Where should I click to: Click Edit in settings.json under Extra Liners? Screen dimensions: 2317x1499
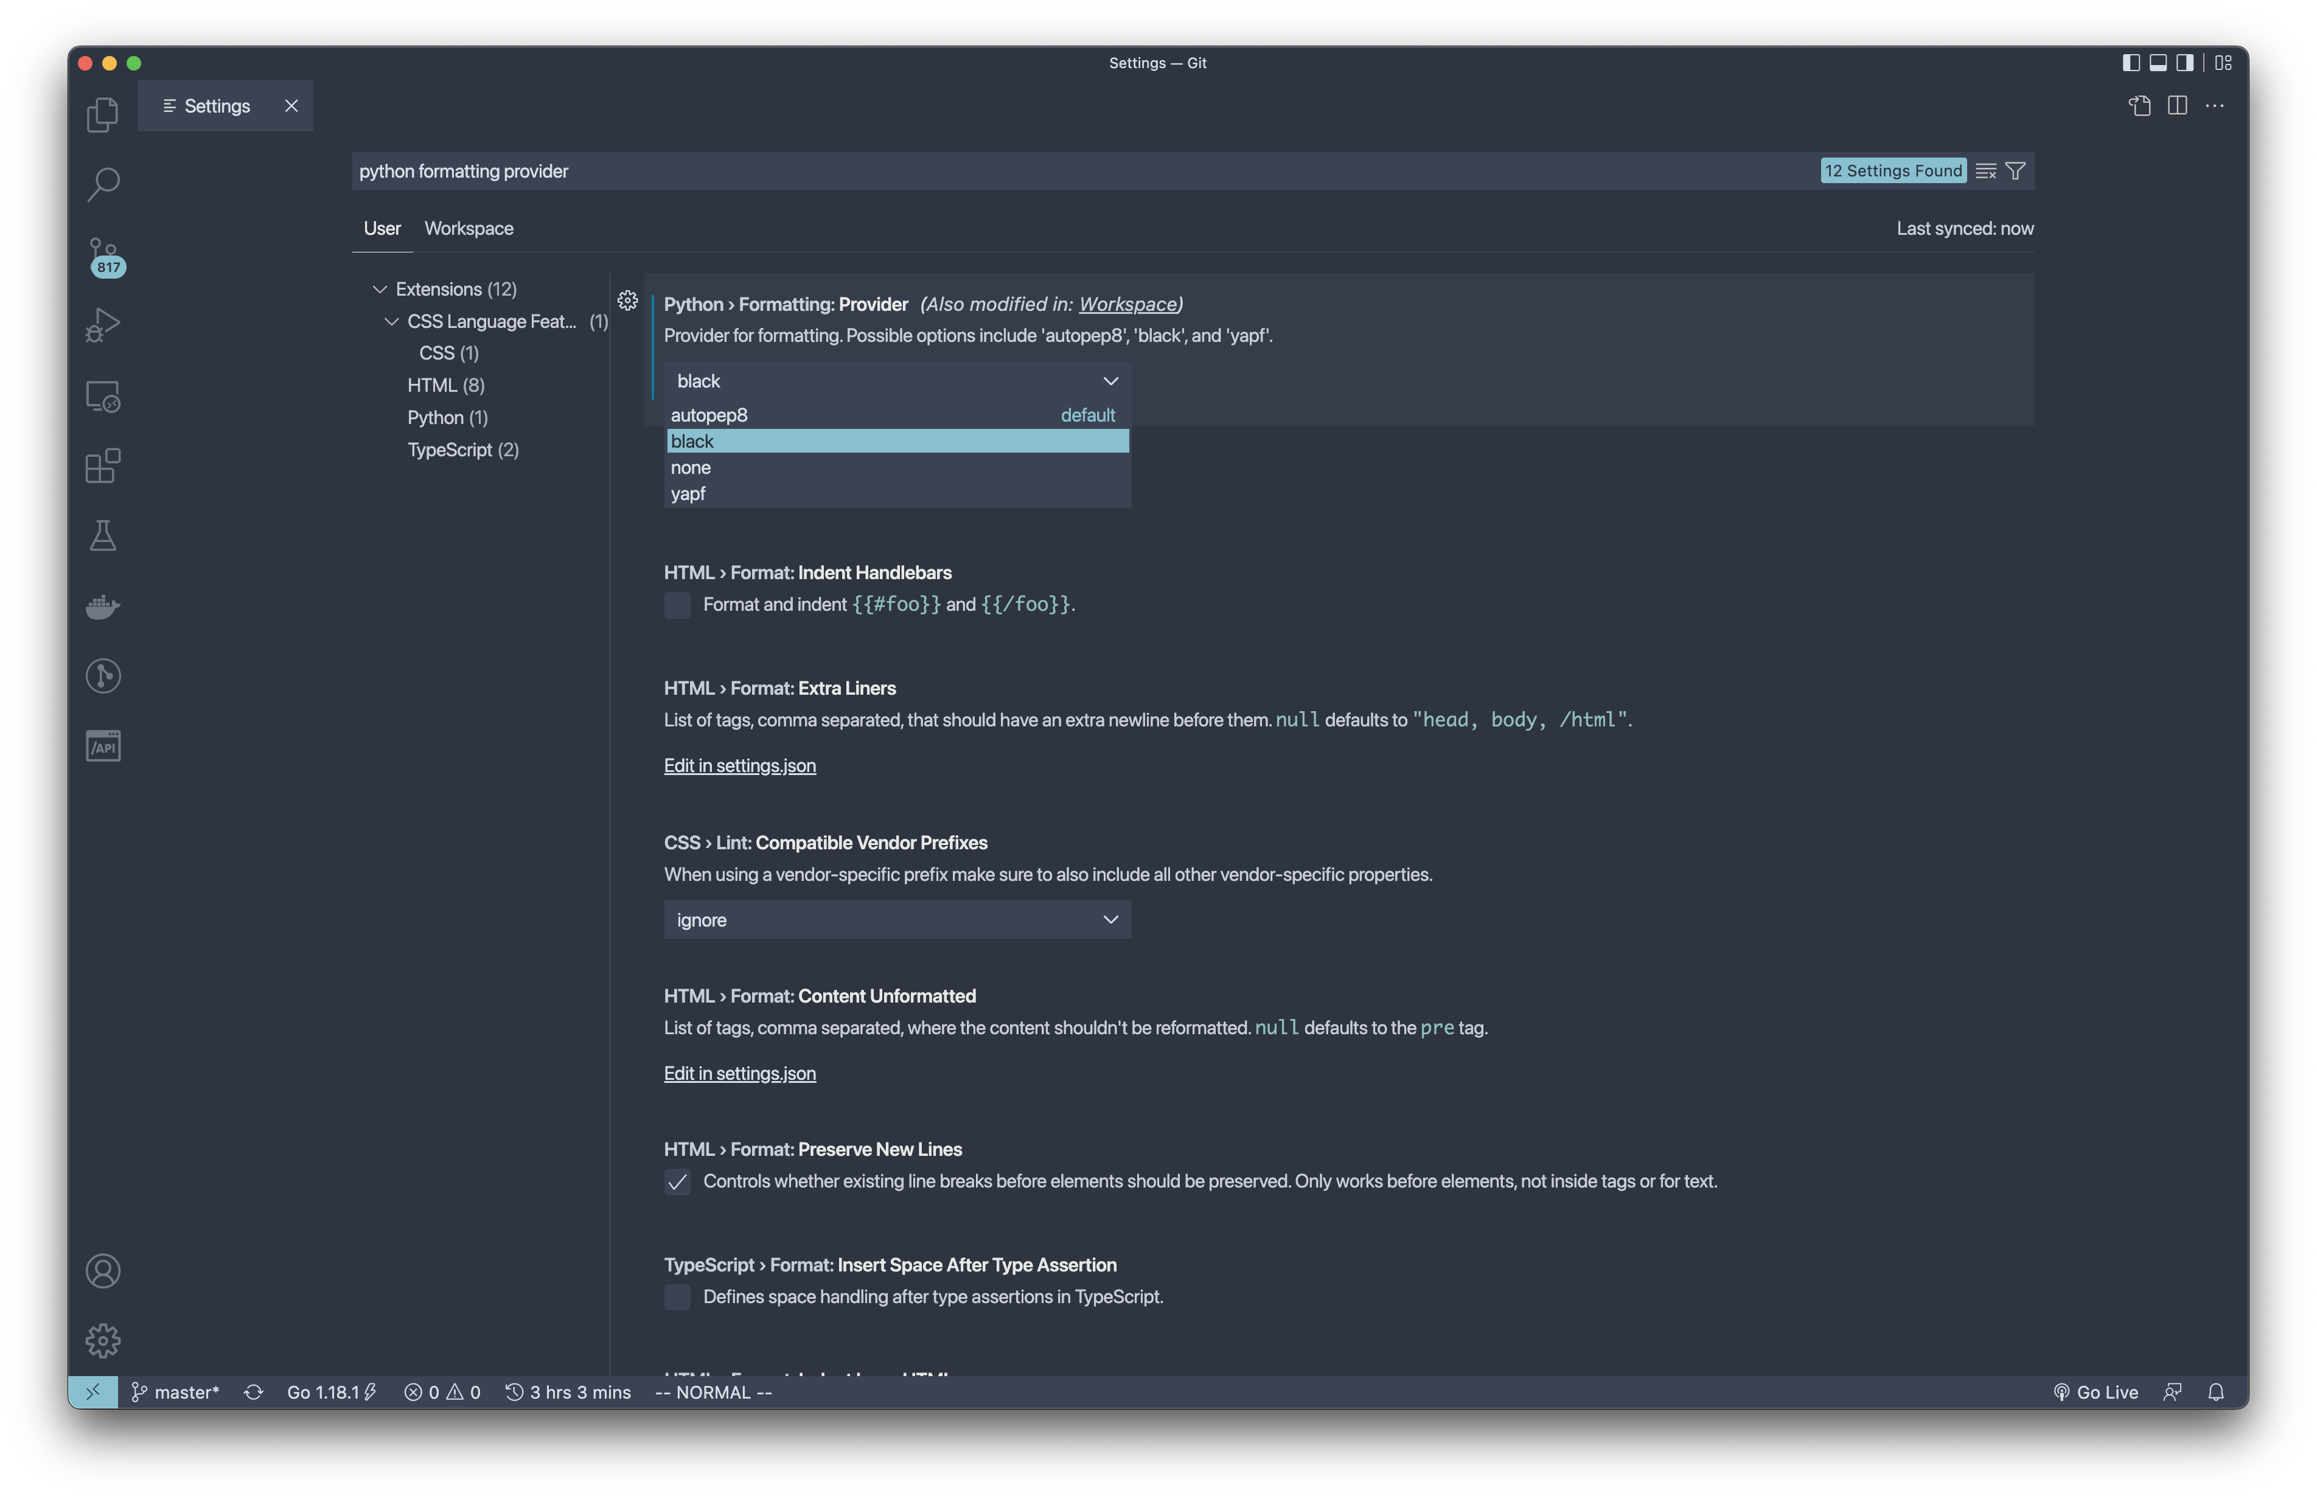tap(739, 766)
